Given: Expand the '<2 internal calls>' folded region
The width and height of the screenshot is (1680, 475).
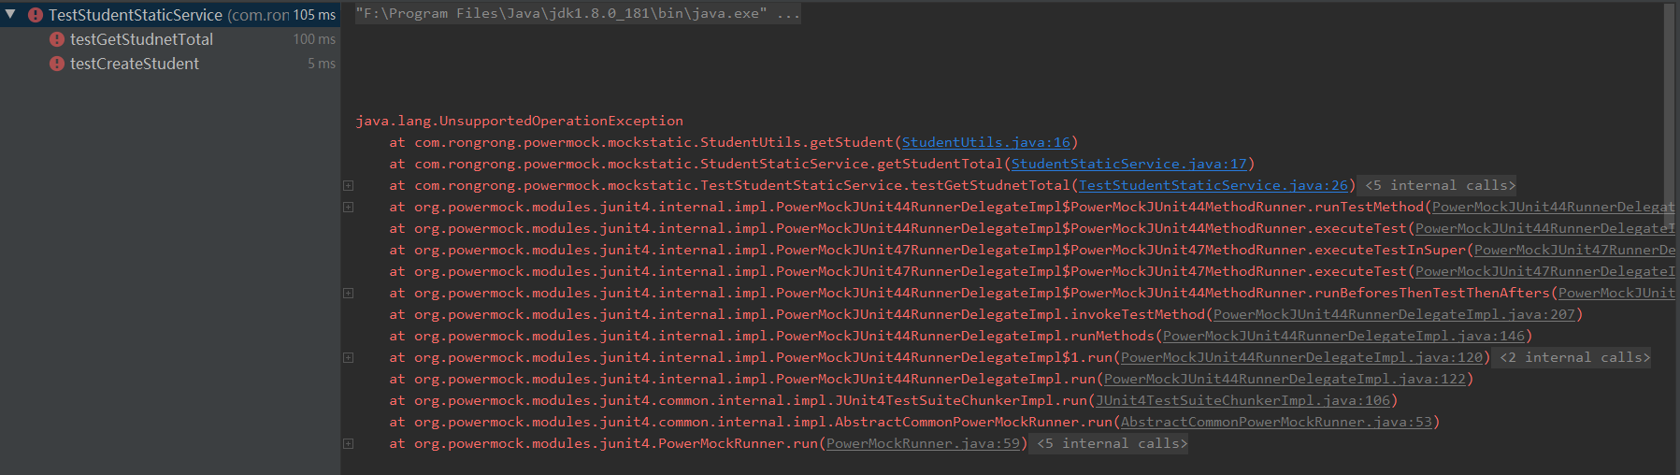Looking at the screenshot, I should [x=1574, y=358].
